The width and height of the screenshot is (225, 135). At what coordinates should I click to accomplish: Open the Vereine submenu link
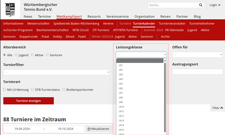pyautogui.click(x=108, y=24)
